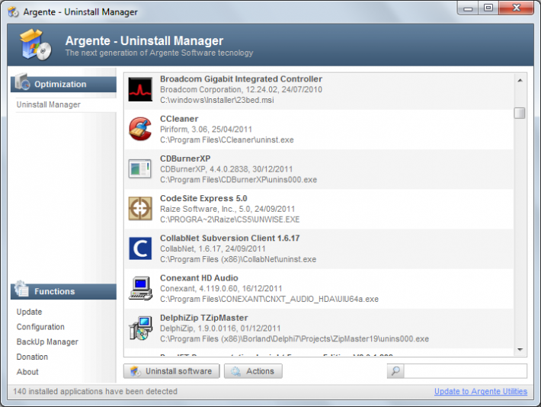Click the text Conexant, 4.119.0.60, 16/12/2011
Screen dimensions: 541x407
point(221,288)
